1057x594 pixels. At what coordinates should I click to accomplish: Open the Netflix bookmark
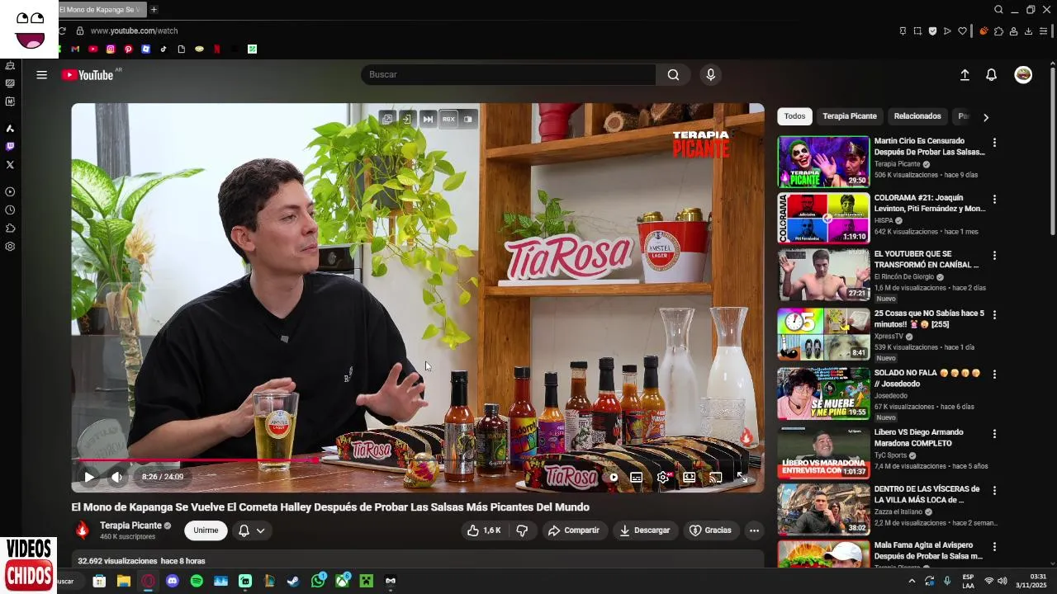217,49
